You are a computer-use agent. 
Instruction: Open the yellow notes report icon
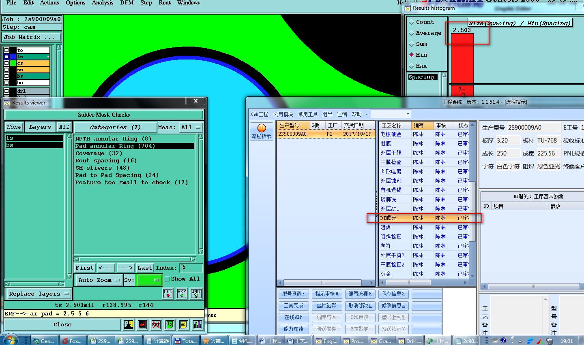pos(184,324)
